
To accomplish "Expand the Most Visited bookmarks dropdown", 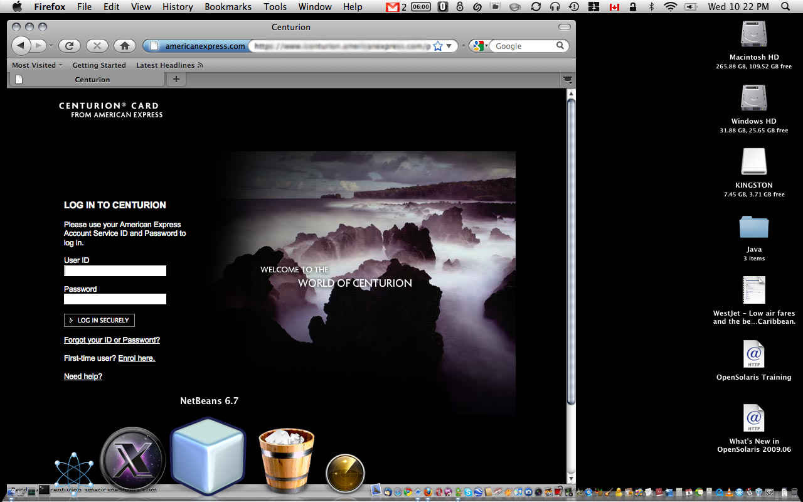I will click(37, 65).
